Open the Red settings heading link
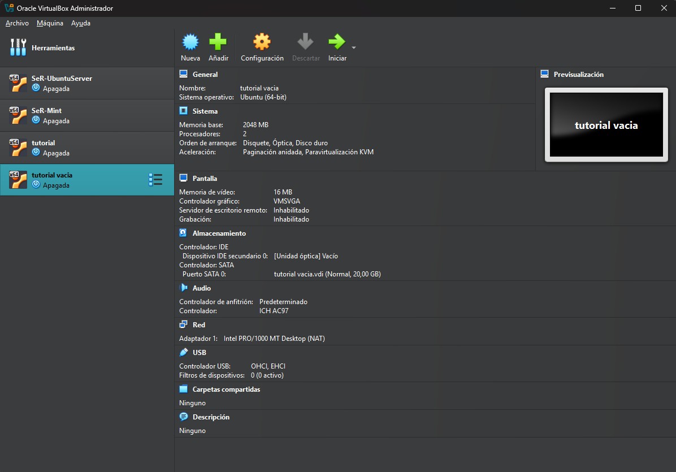Screen dimensions: 676x472 199,324
